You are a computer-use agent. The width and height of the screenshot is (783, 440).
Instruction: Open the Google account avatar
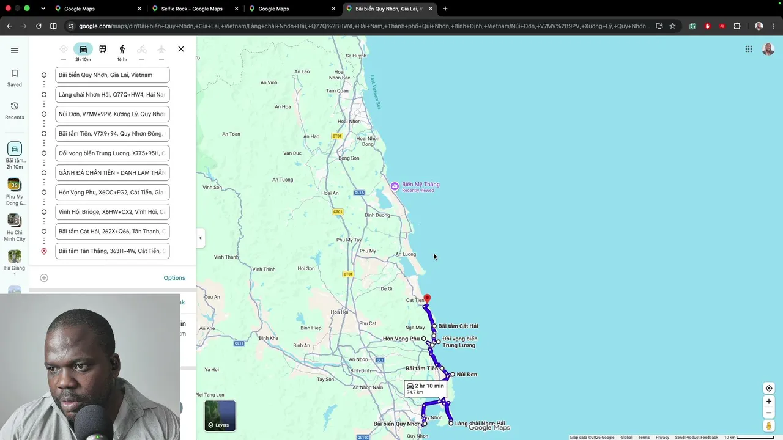tap(768, 49)
